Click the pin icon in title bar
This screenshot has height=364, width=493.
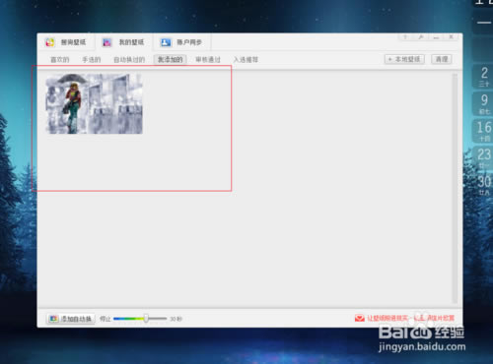coord(421,37)
